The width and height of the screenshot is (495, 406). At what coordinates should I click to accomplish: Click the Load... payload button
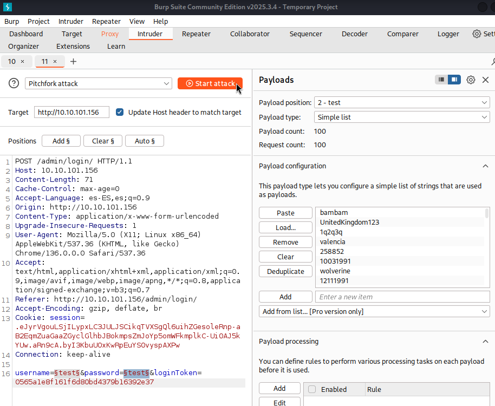[286, 227]
